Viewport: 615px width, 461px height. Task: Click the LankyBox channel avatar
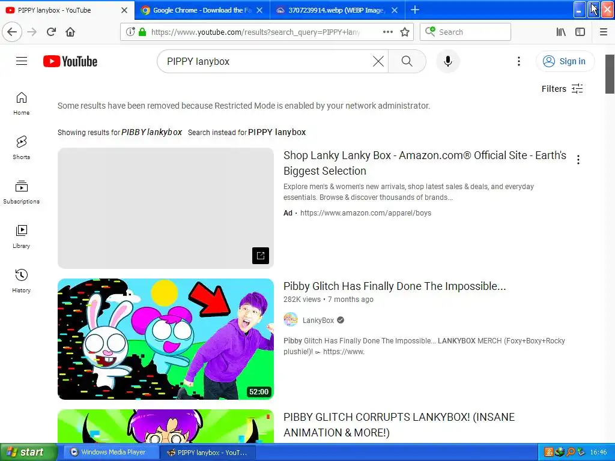coord(291,320)
